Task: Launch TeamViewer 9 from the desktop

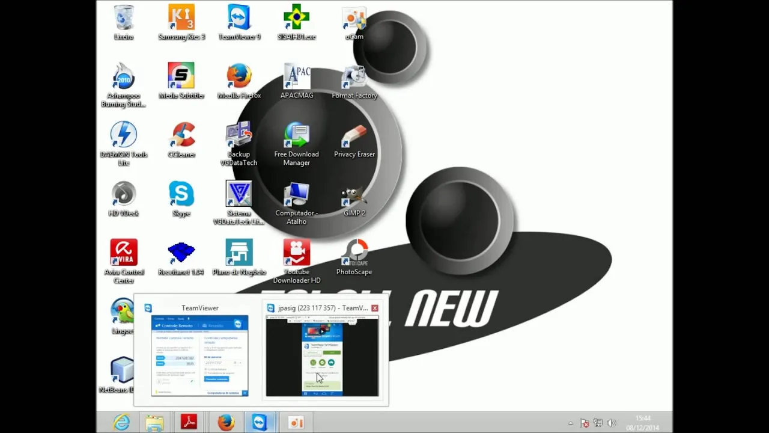Action: tap(239, 22)
